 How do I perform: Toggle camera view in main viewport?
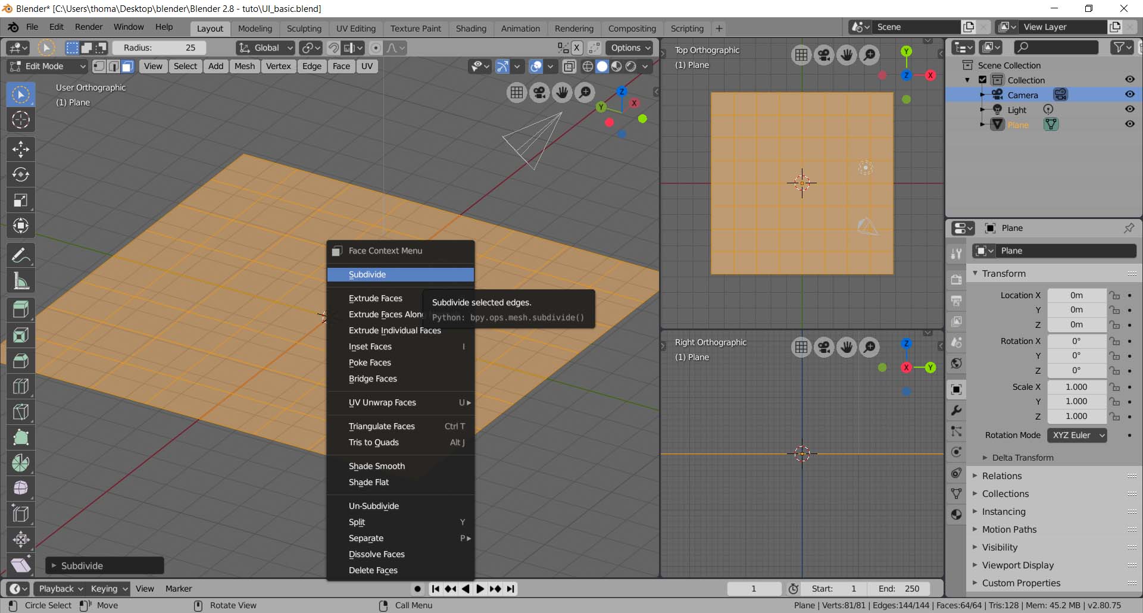tap(539, 92)
